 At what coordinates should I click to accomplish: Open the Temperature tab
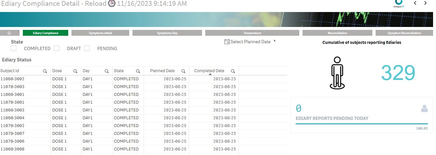[x=252, y=33]
